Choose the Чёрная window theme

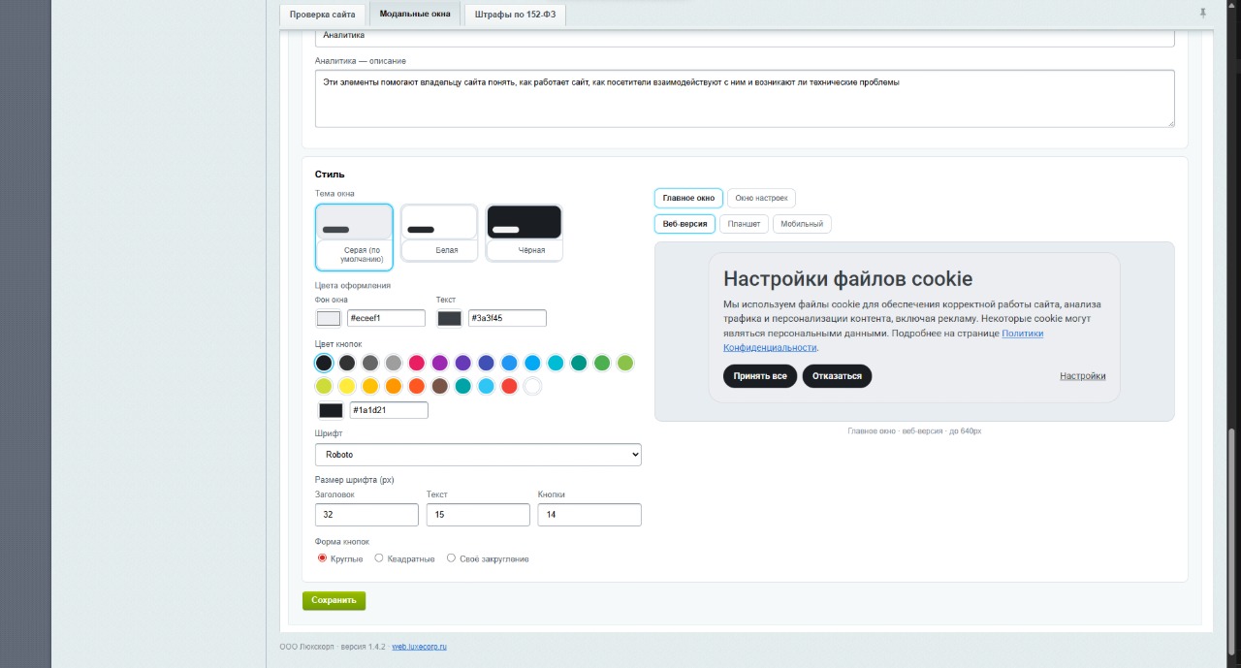(525, 233)
